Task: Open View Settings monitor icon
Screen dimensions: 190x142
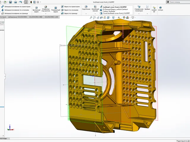Action: 133,17
